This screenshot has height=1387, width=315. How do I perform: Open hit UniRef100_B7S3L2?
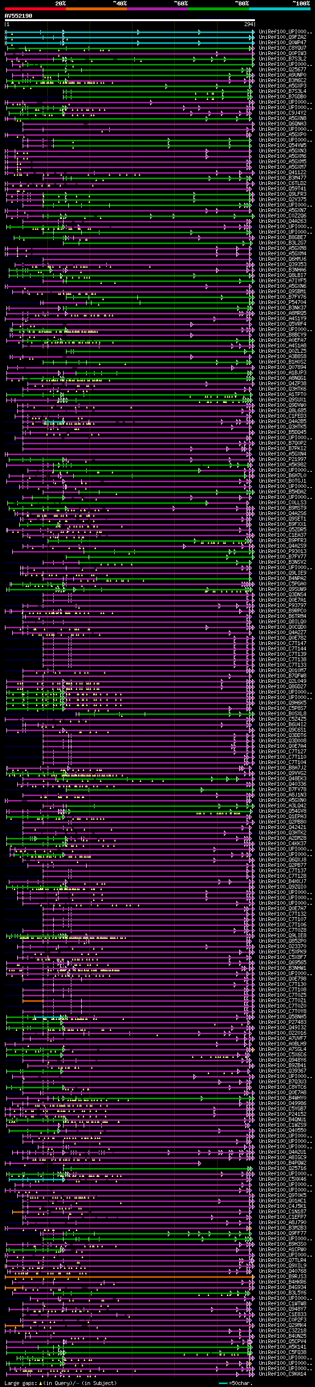283,59
